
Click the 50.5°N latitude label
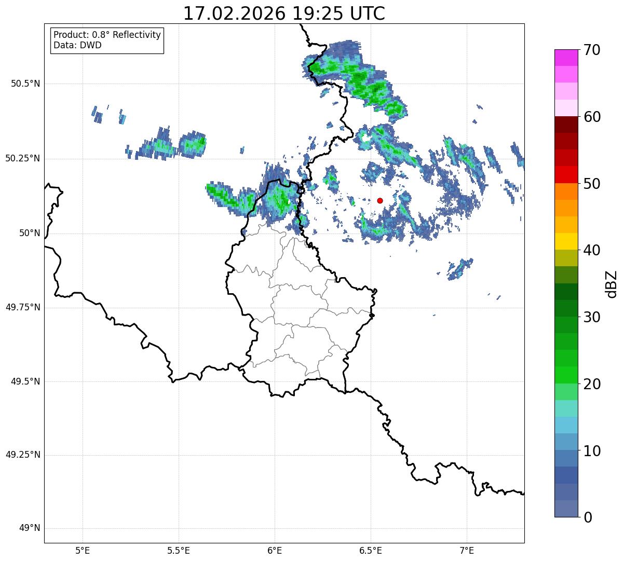point(25,84)
